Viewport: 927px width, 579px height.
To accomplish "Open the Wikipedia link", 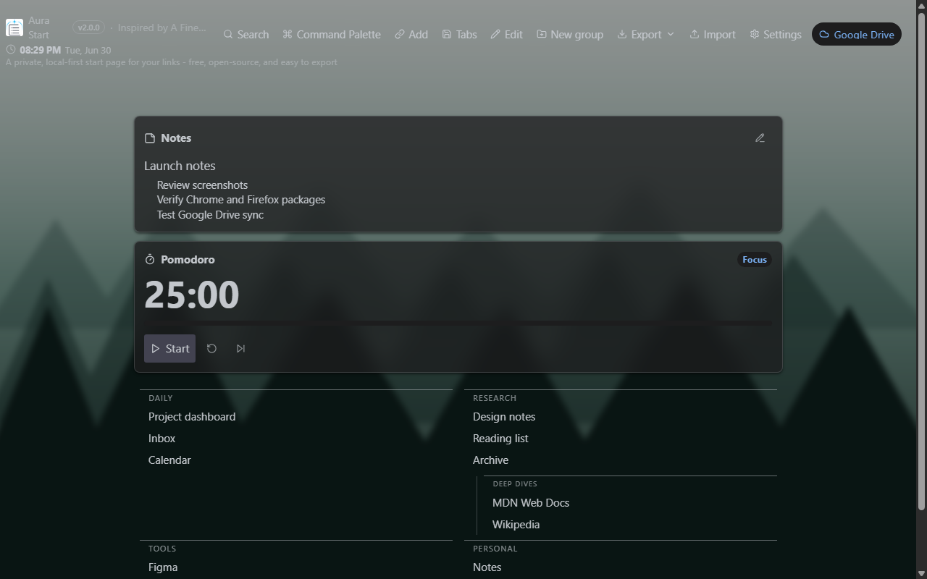I will click(x=516, y=525).
